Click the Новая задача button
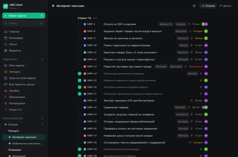This screenshot has height=157, width=238. [x=24, y=16]
